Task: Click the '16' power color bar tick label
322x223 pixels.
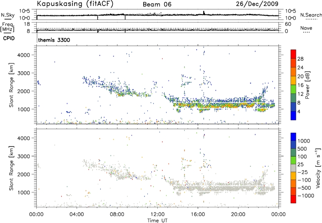Action: [x=300, y=85]
